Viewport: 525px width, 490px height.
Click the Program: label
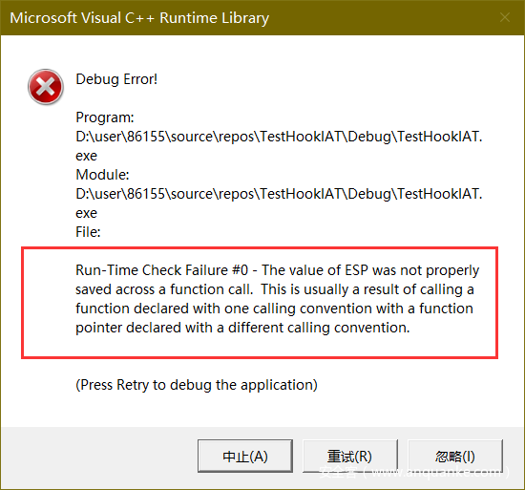point(105,117)
